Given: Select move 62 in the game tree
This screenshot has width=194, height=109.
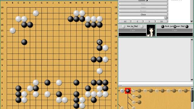Looking at the screenshot, I should click(157, 91).
